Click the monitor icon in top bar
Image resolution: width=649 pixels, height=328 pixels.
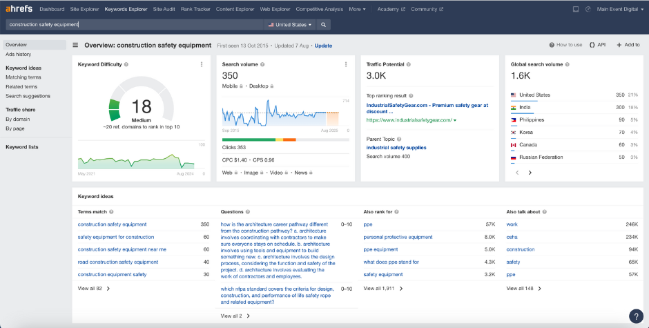click(x=576, y=10)
